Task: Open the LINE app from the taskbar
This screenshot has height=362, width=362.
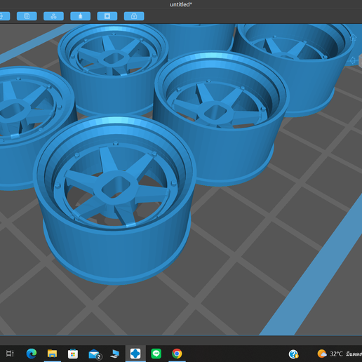Action: (x=156, y=354)
